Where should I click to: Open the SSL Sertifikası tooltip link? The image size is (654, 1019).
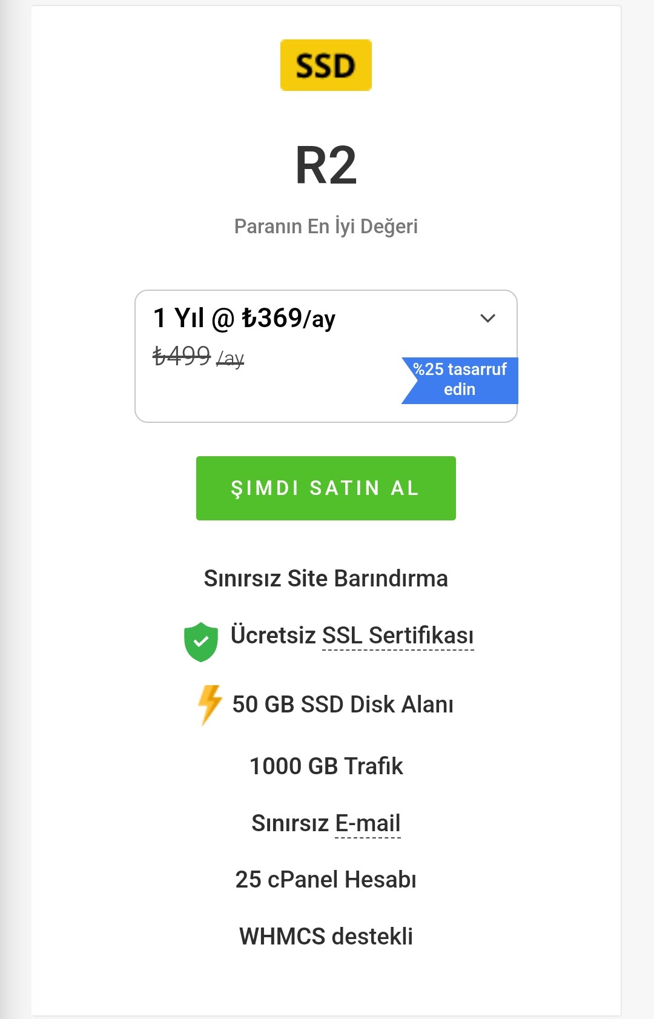coord(398,636)
